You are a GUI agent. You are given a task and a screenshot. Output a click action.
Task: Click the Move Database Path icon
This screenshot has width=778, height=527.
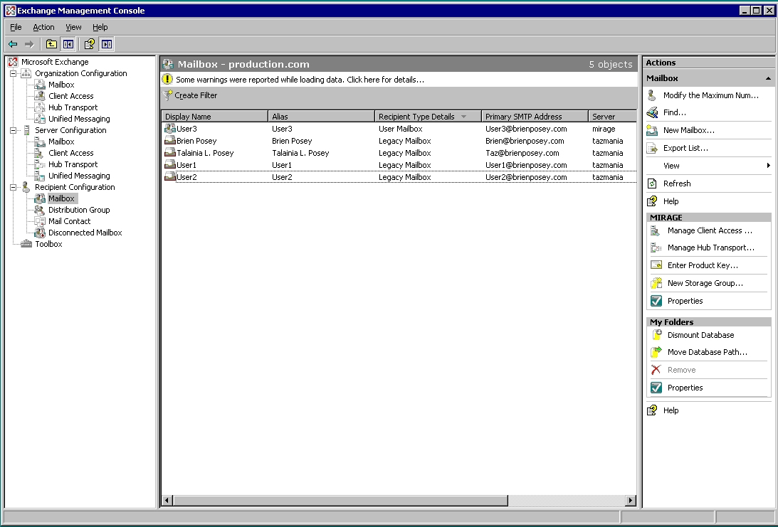pos(656,352)
